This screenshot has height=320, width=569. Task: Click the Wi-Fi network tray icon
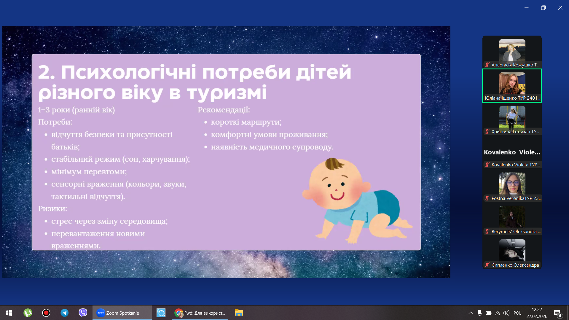click(498, 313)
